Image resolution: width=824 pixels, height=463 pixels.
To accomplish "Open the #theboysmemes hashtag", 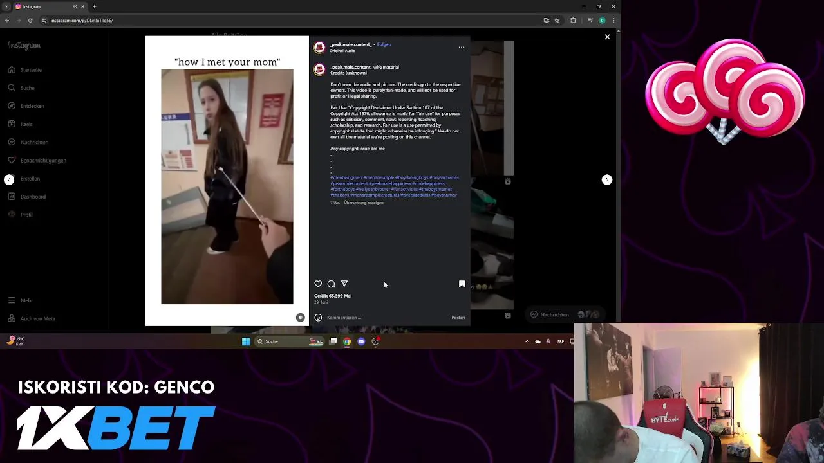I will click(436, 189).
